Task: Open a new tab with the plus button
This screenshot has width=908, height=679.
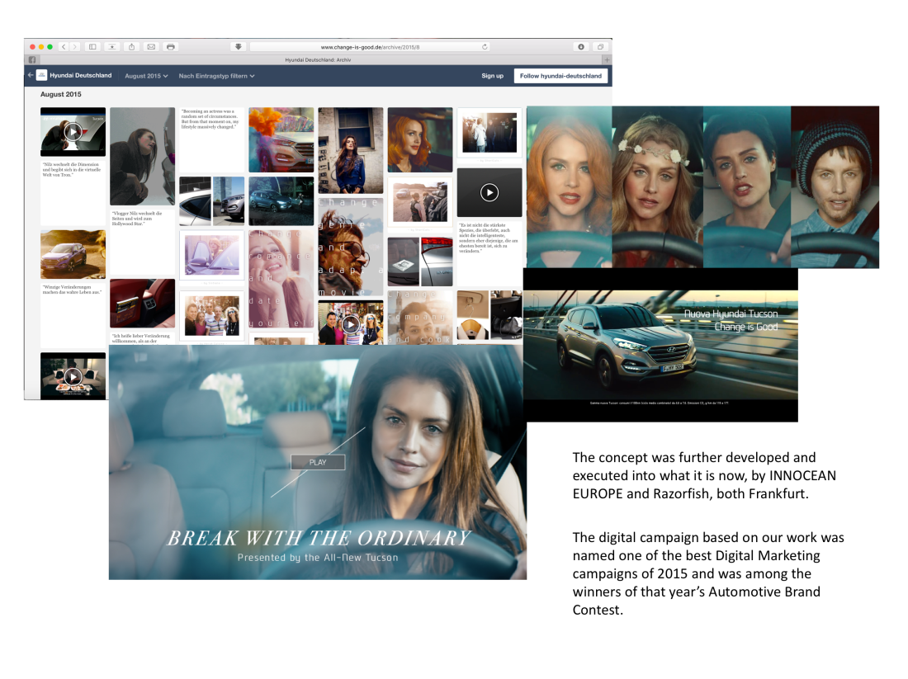Action: pos(607,60)
